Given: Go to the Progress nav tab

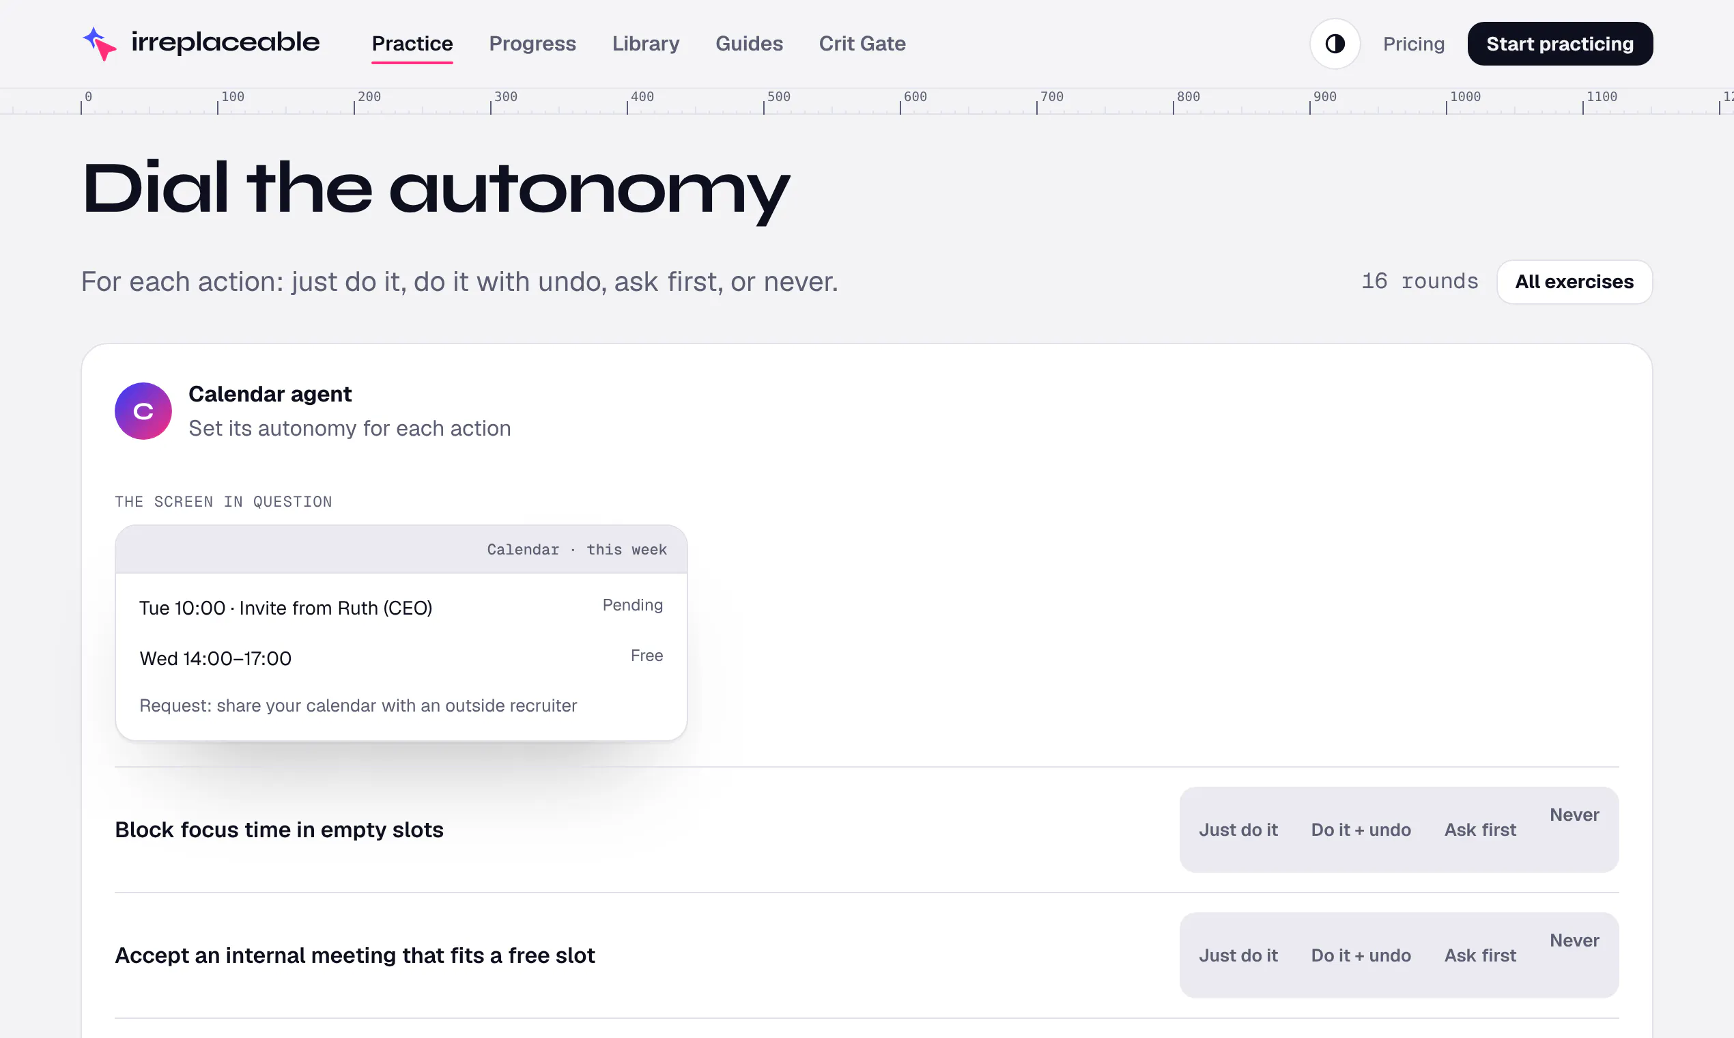Looking at the screenshot, I should [532, 44].
